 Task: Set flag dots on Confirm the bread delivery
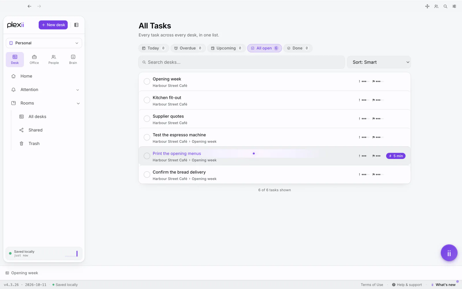[x=378, y=175]
